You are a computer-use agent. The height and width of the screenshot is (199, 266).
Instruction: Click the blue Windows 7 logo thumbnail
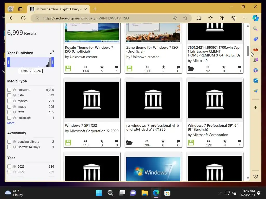click(153, 169)
